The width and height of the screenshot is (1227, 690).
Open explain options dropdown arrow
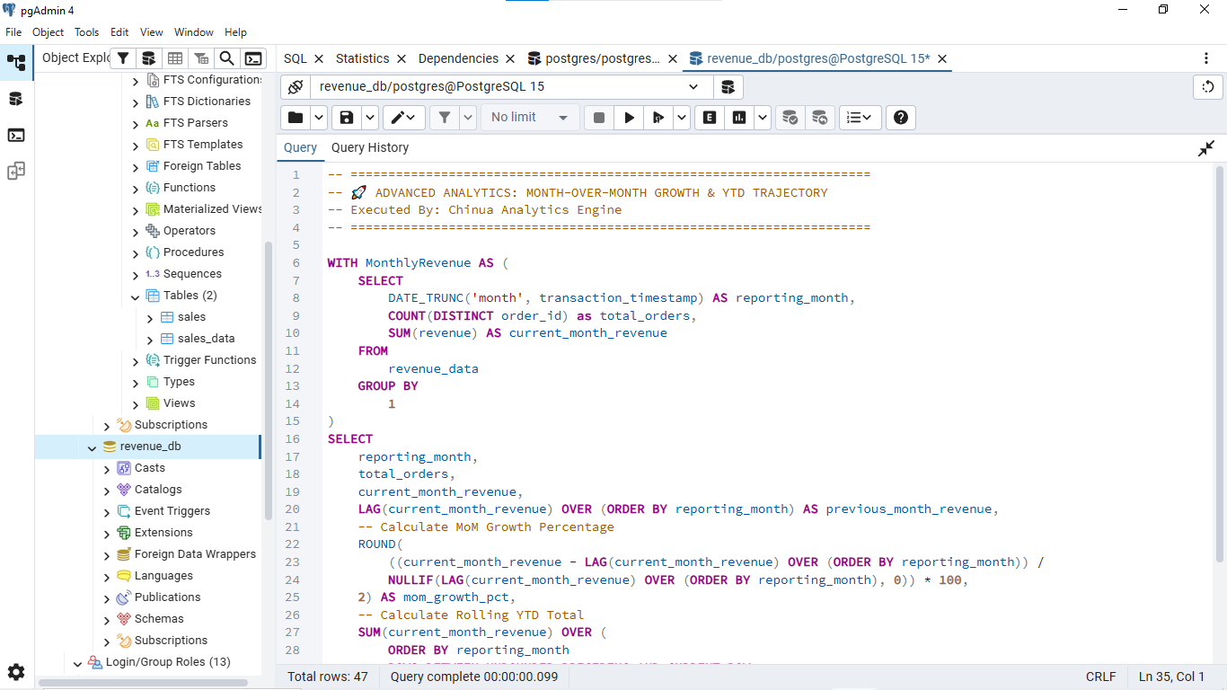763,118
